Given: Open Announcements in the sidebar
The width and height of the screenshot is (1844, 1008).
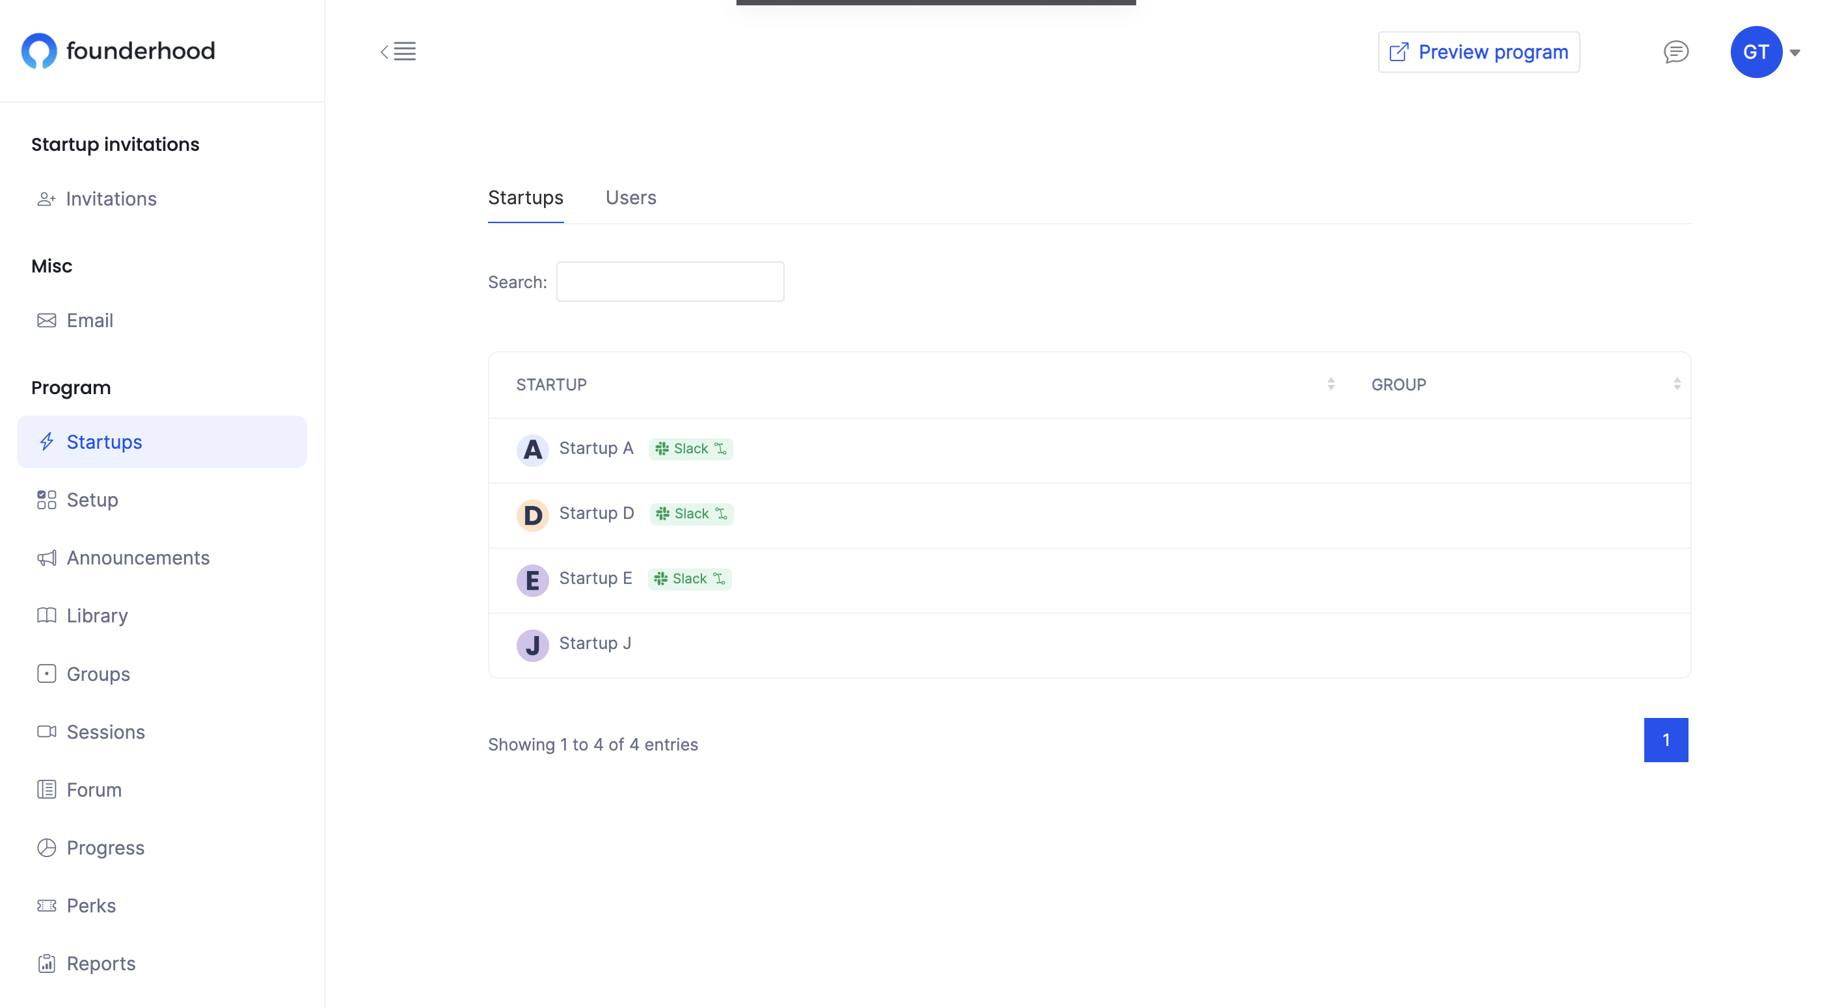Looking at the screenshot, I should point(137,557).
